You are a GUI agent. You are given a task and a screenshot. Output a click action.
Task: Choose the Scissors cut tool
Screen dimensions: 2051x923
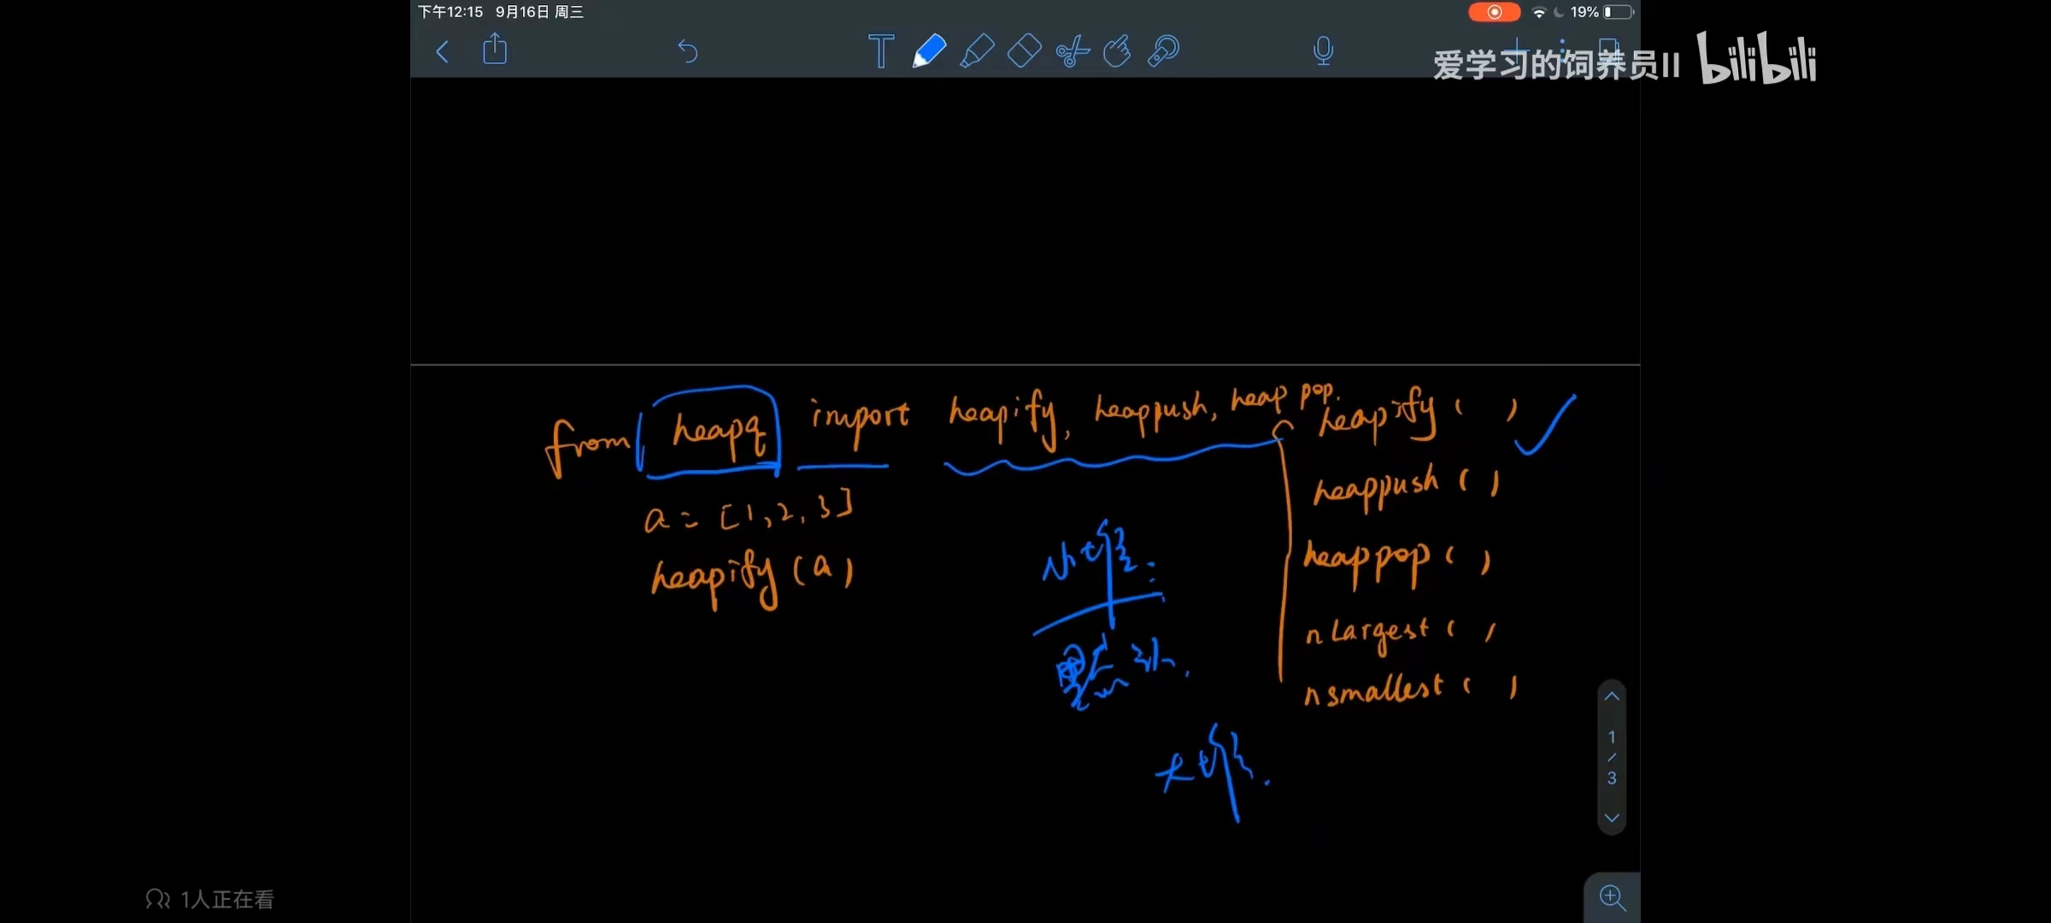[1072, 52]
